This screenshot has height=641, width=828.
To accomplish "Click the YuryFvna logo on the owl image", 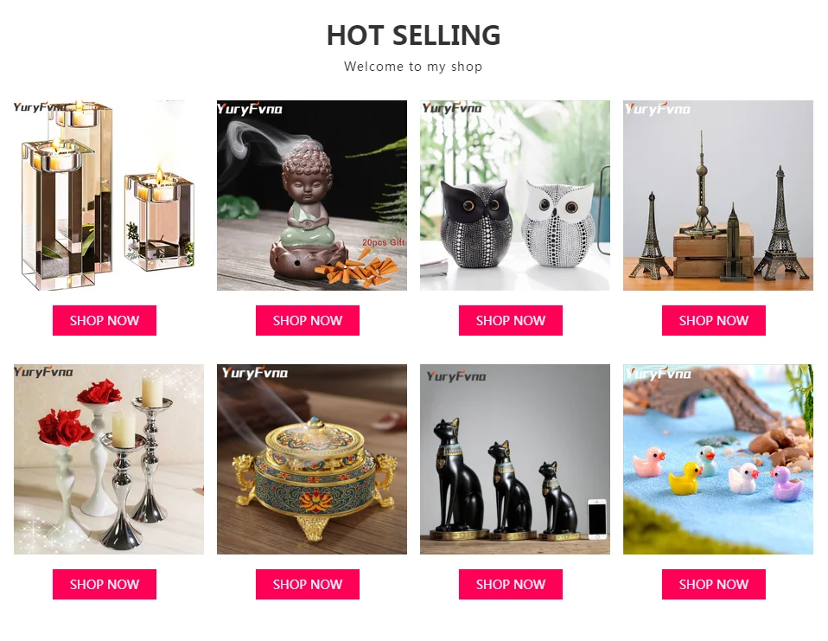I will [452, 108].
